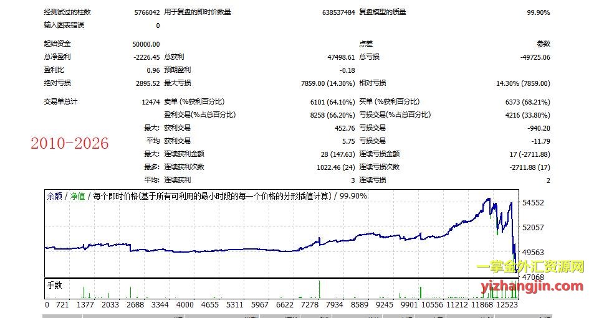Click the red 2010-2026 date range label
Viewport: 594px width, 318px height.
pos(70,144)
